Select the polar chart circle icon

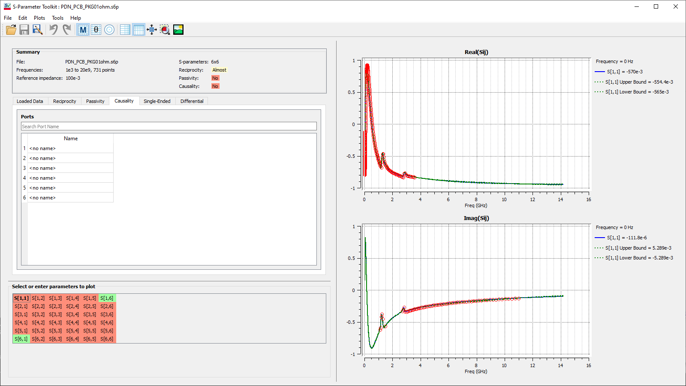point(109,30)
